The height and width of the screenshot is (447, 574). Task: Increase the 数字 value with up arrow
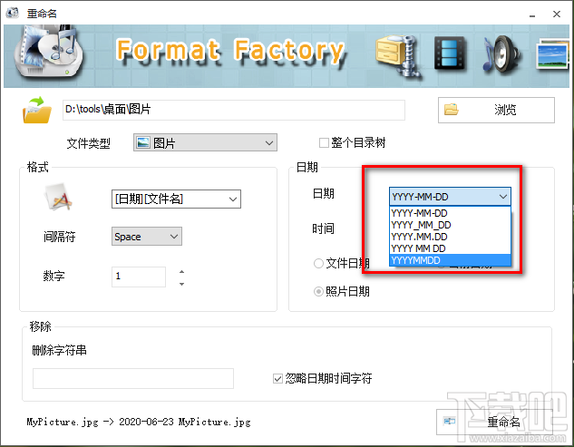[x=181, y=272]
